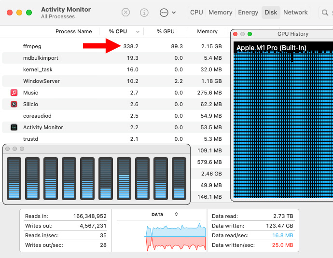Image resolution: width=333 pixels, height=258 pixels.
Task: Select the kernel_task process row
Action: [x=116, y=69]
